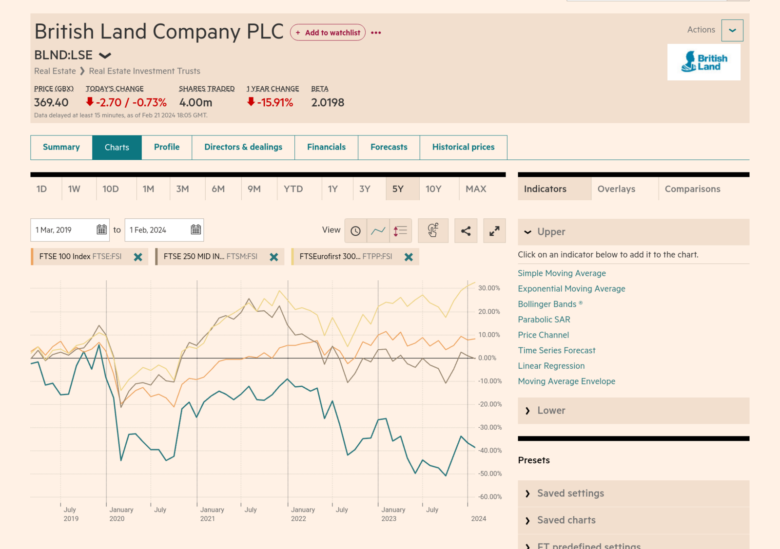
Task: Select the intraday clock view icon
Action: pos(355,230)
